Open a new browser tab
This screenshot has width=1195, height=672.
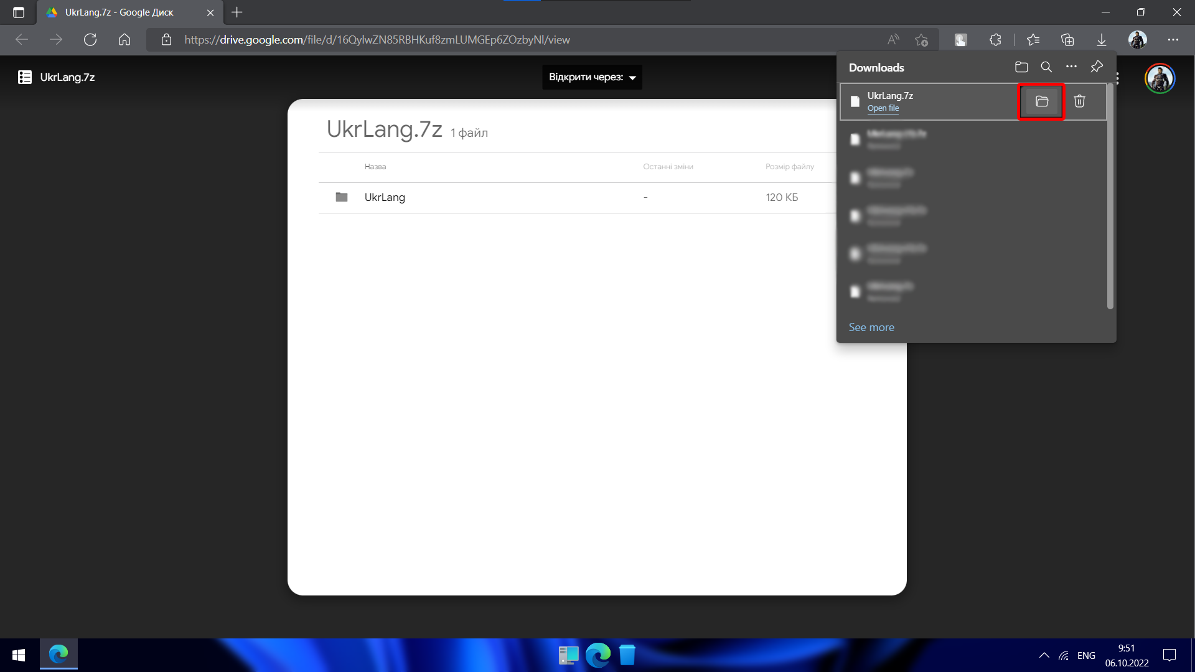click(237, 12)
